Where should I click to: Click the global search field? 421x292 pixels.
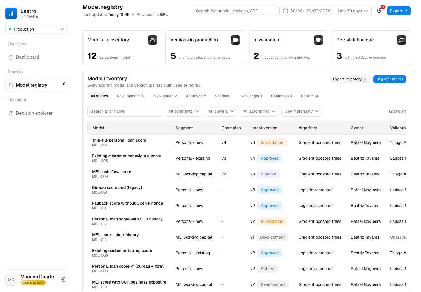pos(235,11)
